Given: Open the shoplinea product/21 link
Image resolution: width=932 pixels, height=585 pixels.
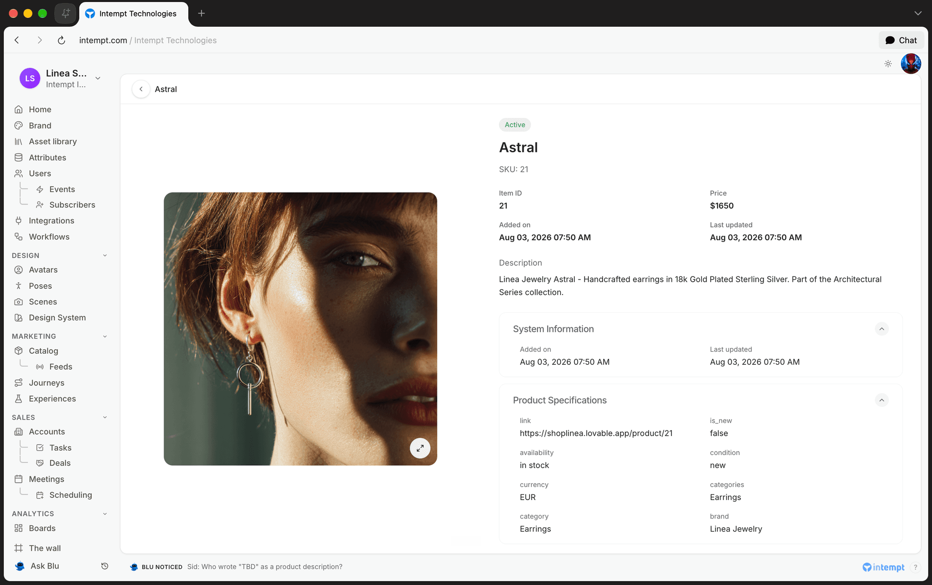Looking at the screenshot, I should pyautogui.click(x=596, y=433).
